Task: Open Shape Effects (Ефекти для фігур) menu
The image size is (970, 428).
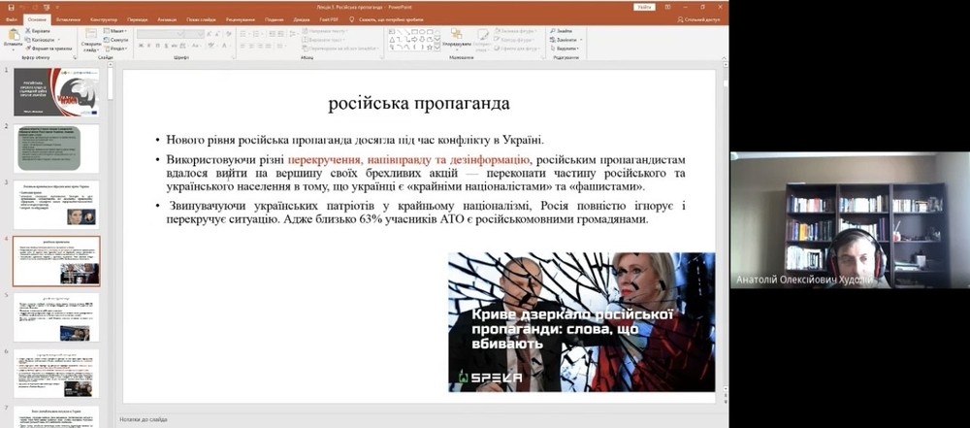Action: pos(517,49)
